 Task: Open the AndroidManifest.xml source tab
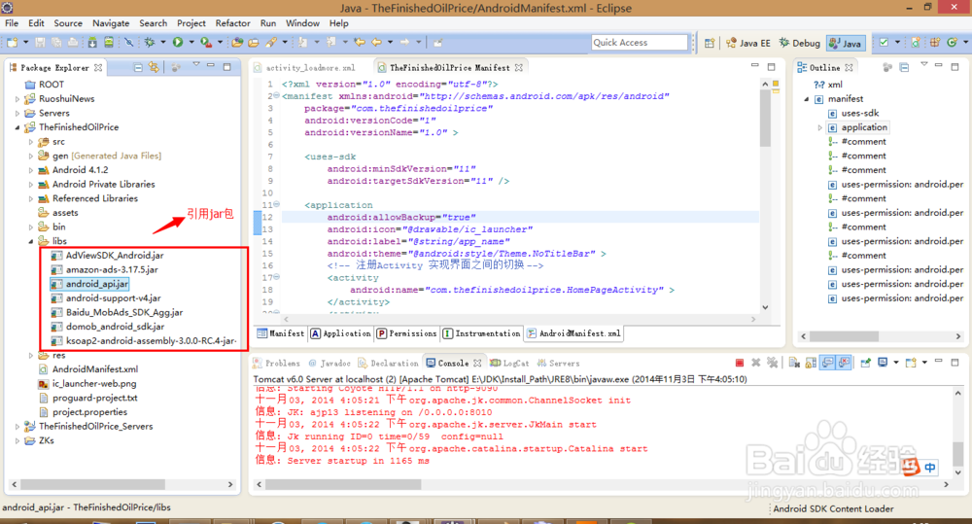pos(573,333)
